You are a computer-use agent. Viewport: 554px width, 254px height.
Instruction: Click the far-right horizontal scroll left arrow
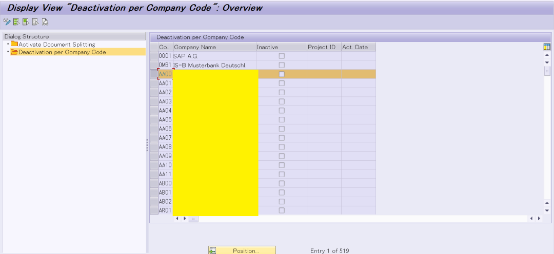(x=532, y=219)
